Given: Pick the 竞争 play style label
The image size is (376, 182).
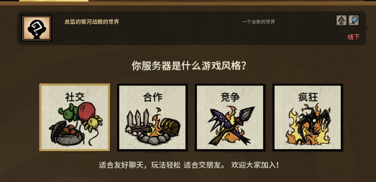Looking at the screenshot, I should click(x=230, y=97).
